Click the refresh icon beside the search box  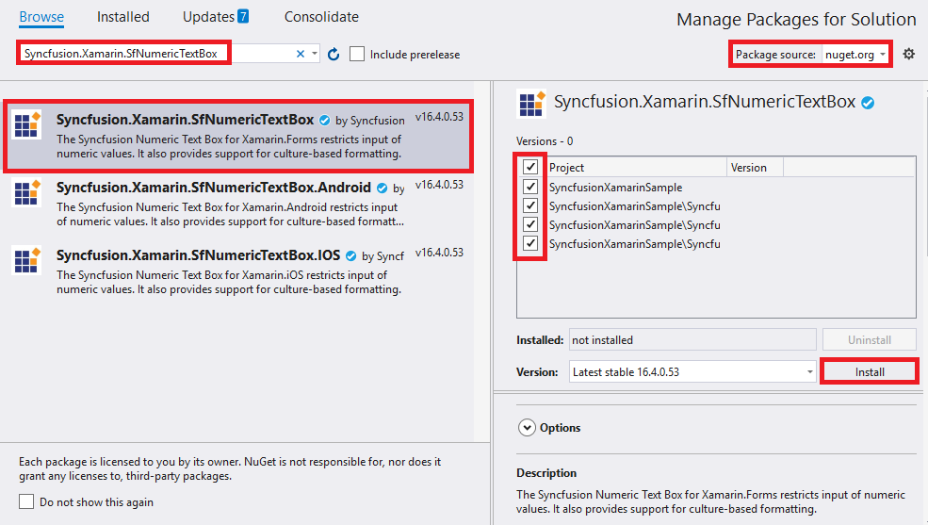[x=333, y=55]
